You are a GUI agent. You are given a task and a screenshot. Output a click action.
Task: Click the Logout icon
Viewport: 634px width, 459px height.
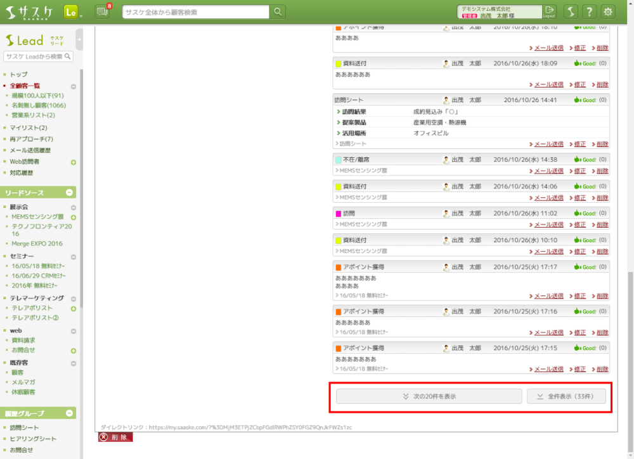pyautogui.click(x=549, y=11)
